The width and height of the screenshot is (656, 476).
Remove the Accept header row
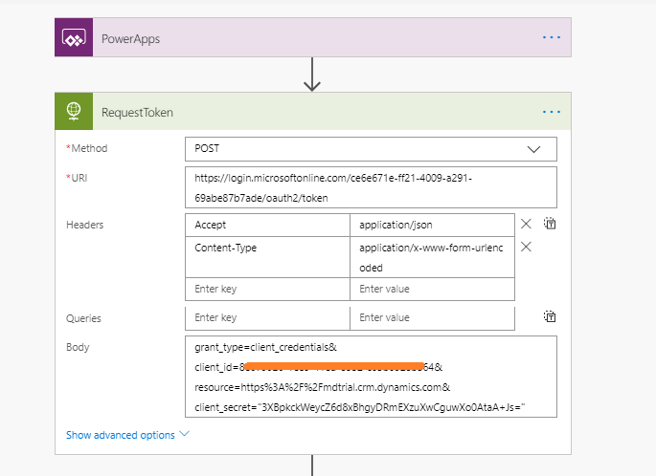pyautogui.click(x=526, y=224)
